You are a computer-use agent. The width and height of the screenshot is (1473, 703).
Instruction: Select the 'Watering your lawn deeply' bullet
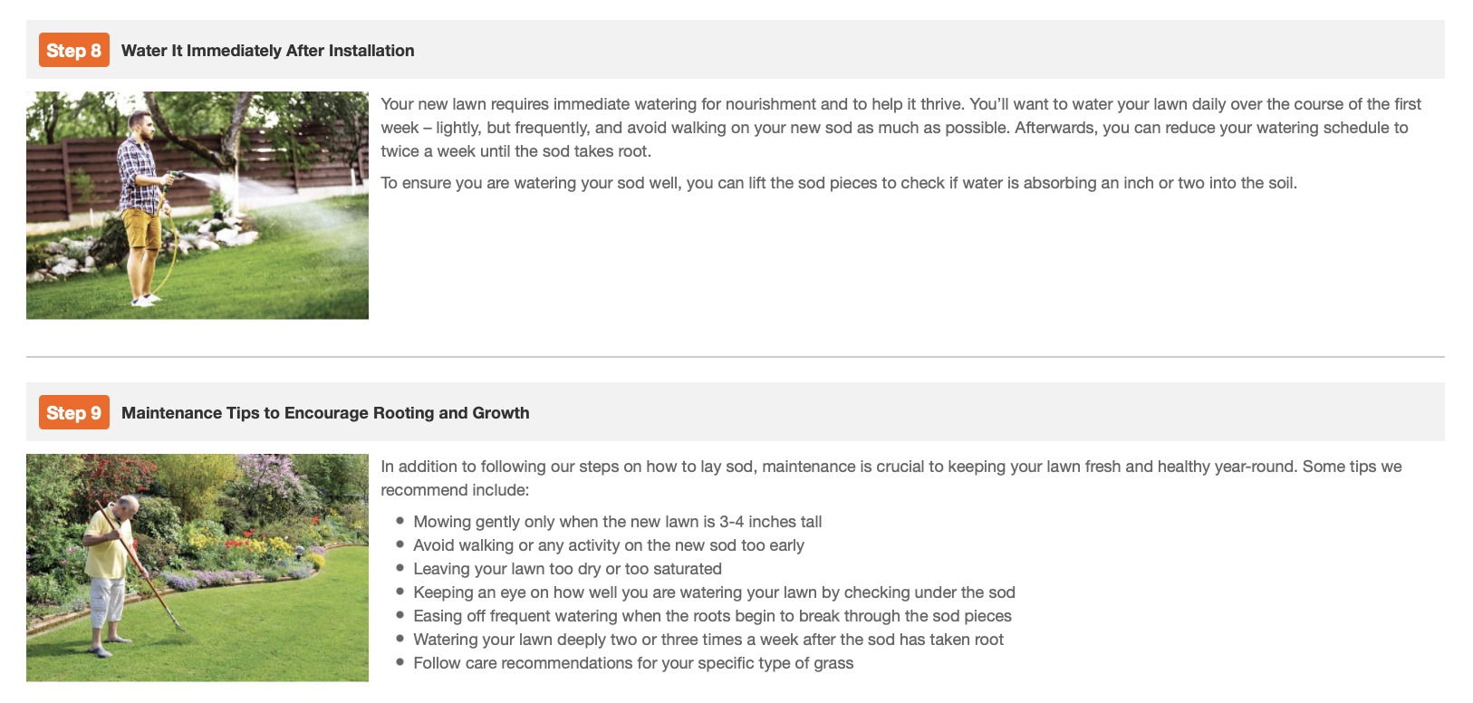point(708,640)
